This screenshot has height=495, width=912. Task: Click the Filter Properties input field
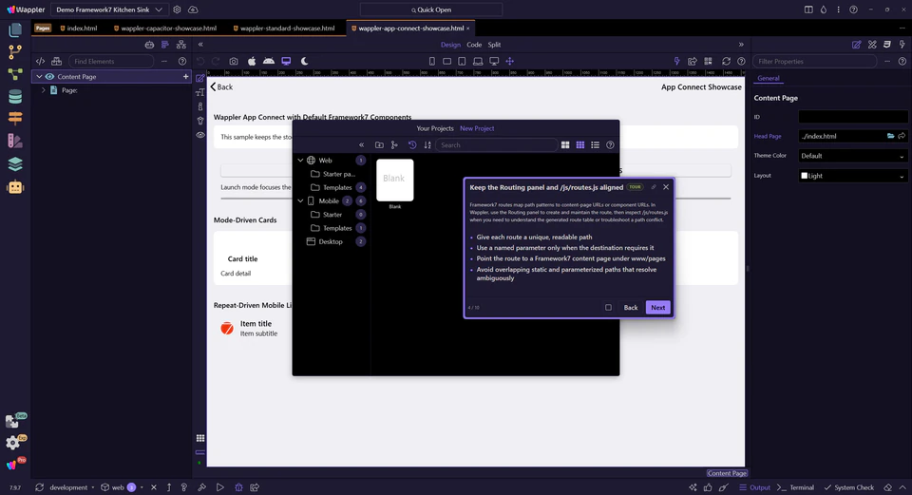(815, 61)
